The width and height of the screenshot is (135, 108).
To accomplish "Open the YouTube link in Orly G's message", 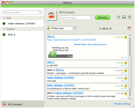I will coord(72,40).
